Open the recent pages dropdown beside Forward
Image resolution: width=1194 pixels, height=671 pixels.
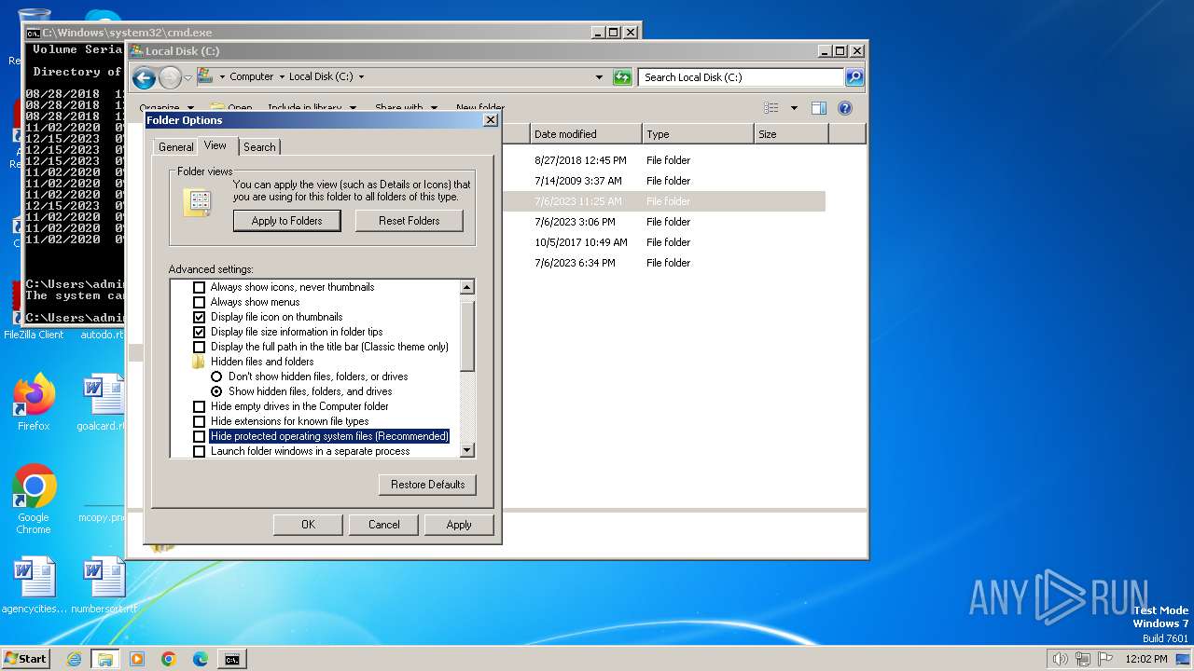[187, 77]
